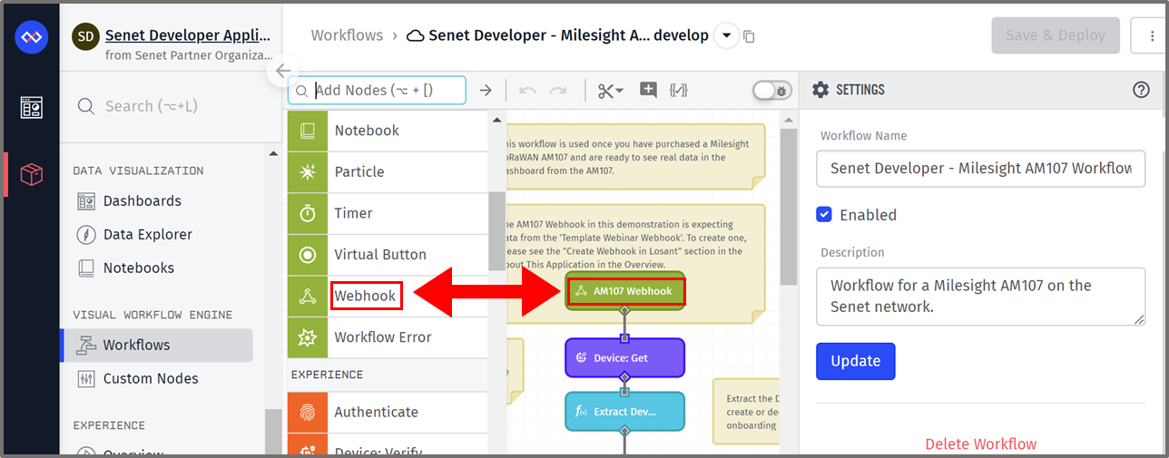The image size is (1169, 458).
Task: Select the Notebook node icon
Action: pos(308,131)
